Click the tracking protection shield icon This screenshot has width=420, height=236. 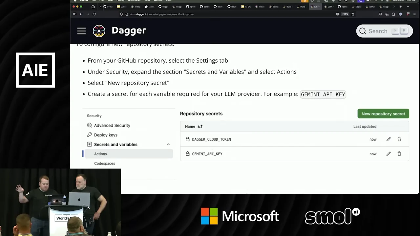121,14
